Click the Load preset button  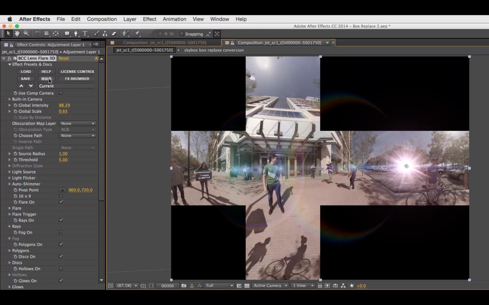click(26, 71)
